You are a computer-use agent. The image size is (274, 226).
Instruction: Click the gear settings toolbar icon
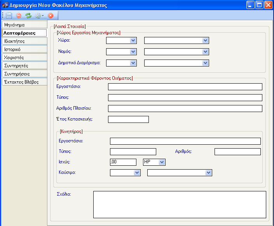[x=38, y=16]
